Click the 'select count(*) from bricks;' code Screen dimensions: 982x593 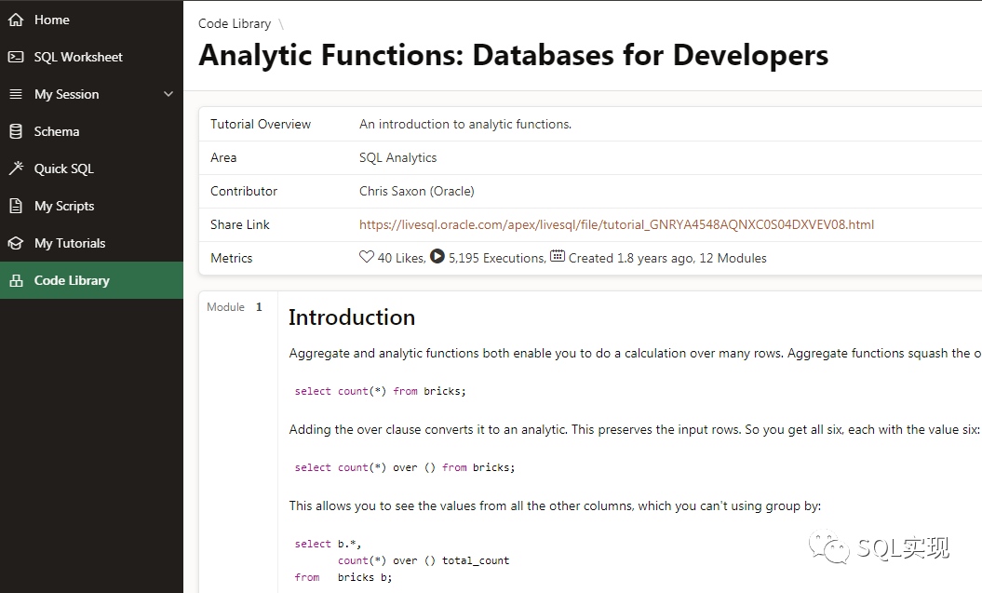380,391
